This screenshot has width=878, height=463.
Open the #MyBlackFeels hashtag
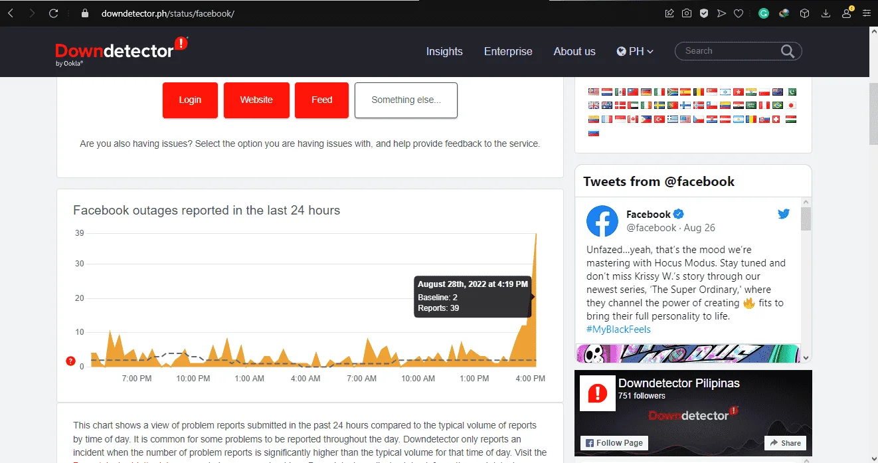point(618,329)
